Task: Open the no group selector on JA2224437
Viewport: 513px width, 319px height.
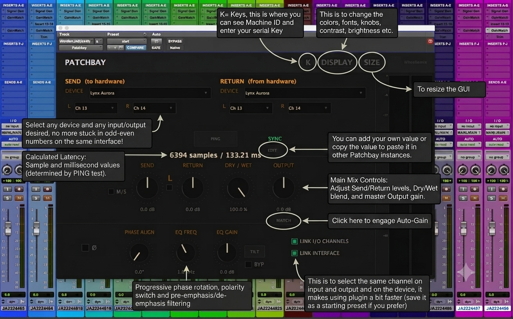Action: click(x=469, y=157)
